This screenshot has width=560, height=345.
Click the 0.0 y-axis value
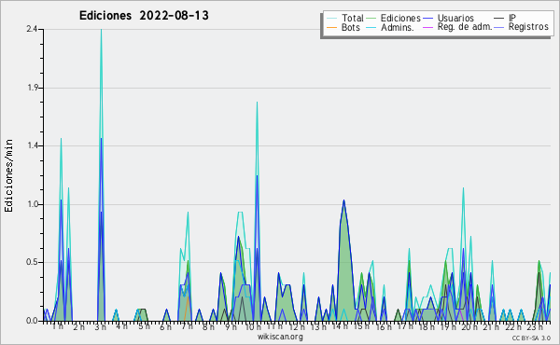click(32, 321)
